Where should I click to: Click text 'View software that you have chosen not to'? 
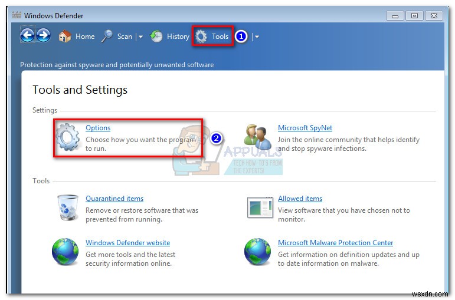[344, 210]
